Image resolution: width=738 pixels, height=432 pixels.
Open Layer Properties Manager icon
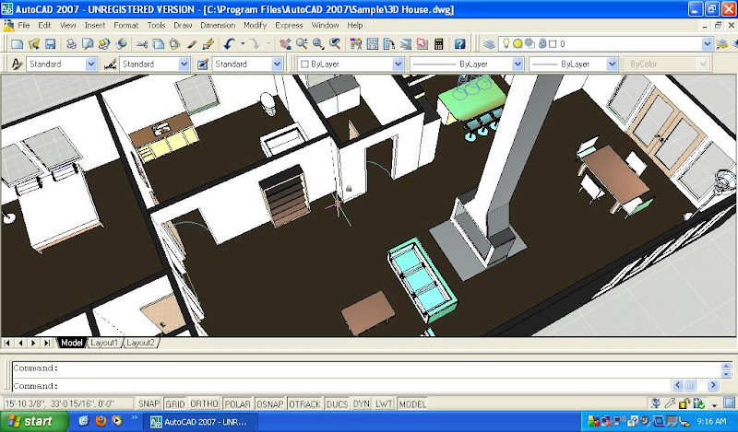(x=490, y=43)
